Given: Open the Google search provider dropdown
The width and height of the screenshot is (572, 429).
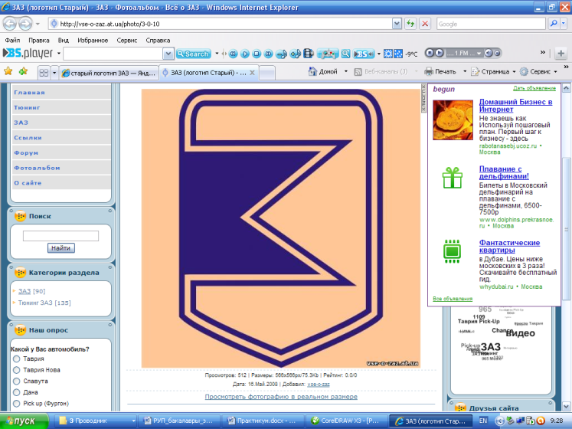Looking at the screenshot, I should pos(564,24).
